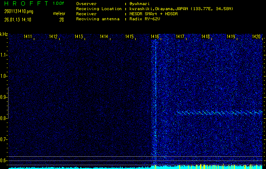Click the 1.1 frequency axis label

(3, 55)
